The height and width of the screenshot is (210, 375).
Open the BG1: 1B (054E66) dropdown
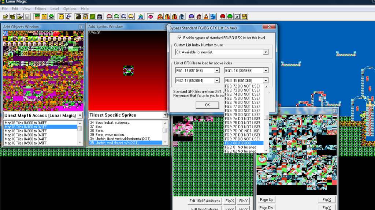click(x=266, y=71)
